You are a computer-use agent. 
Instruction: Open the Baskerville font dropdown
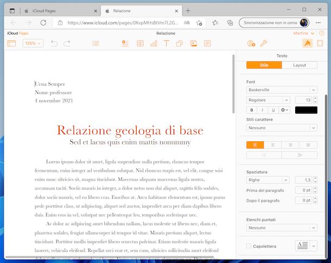282,90
